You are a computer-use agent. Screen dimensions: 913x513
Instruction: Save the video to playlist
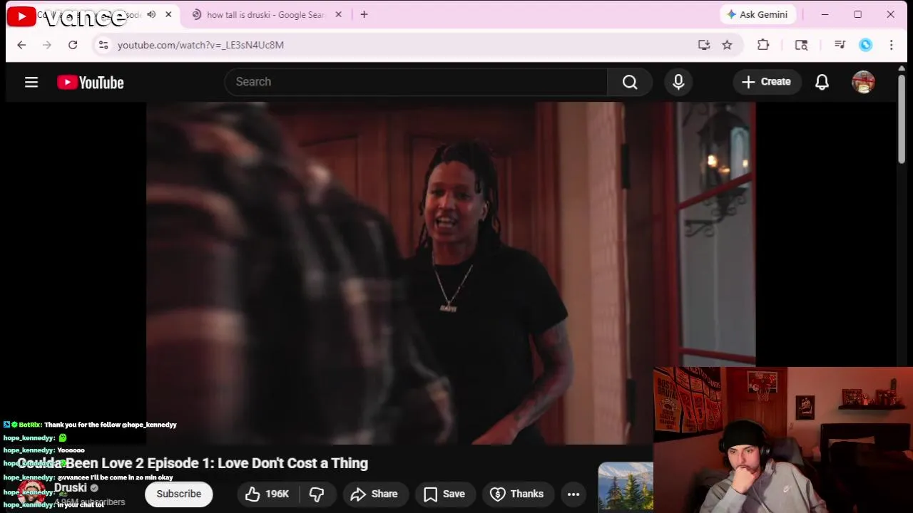444,494
